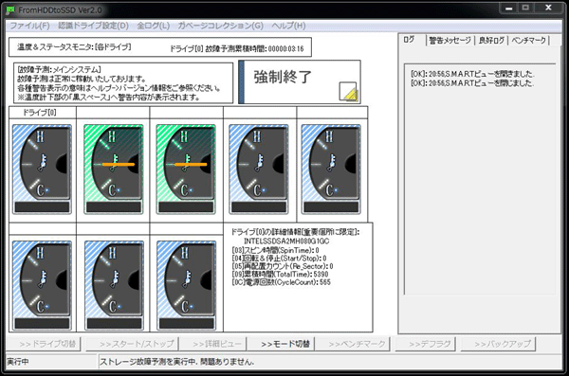
Task: Click the >>デフラグ button
Action: click(x=425, y=344)
